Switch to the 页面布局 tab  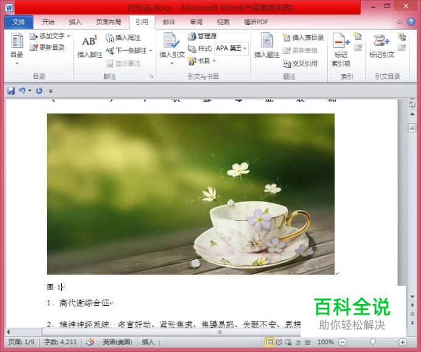coord(108,22)
